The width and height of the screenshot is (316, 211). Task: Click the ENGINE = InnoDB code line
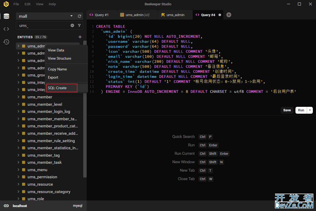coord(199,92)
